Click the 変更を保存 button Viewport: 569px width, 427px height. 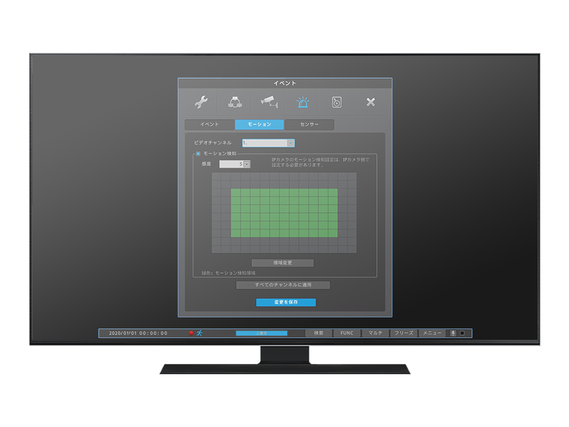pos(286,302)
